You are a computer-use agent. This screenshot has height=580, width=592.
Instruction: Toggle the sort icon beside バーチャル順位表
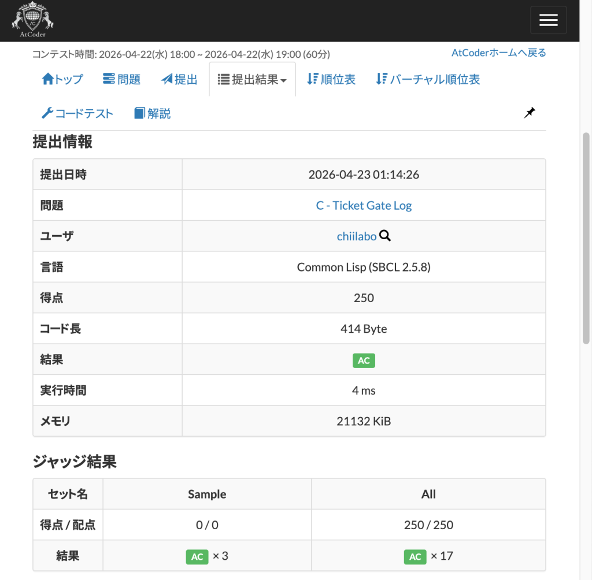(x=381, y=79)
